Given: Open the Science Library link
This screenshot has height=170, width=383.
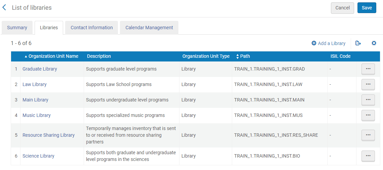Looking at the screenshot, I should tap(38, 156).
